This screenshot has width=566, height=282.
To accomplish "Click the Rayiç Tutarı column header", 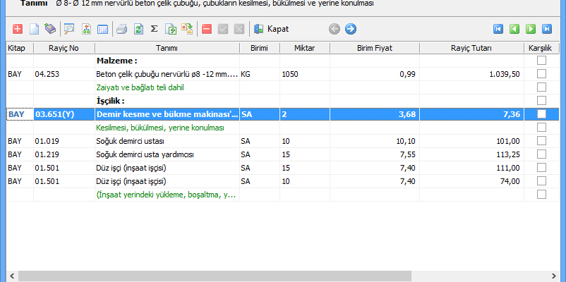I will tap(471, 48).
